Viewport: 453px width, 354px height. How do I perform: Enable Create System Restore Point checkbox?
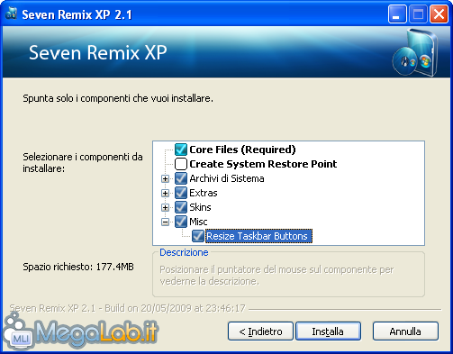(x=181, y=164)
